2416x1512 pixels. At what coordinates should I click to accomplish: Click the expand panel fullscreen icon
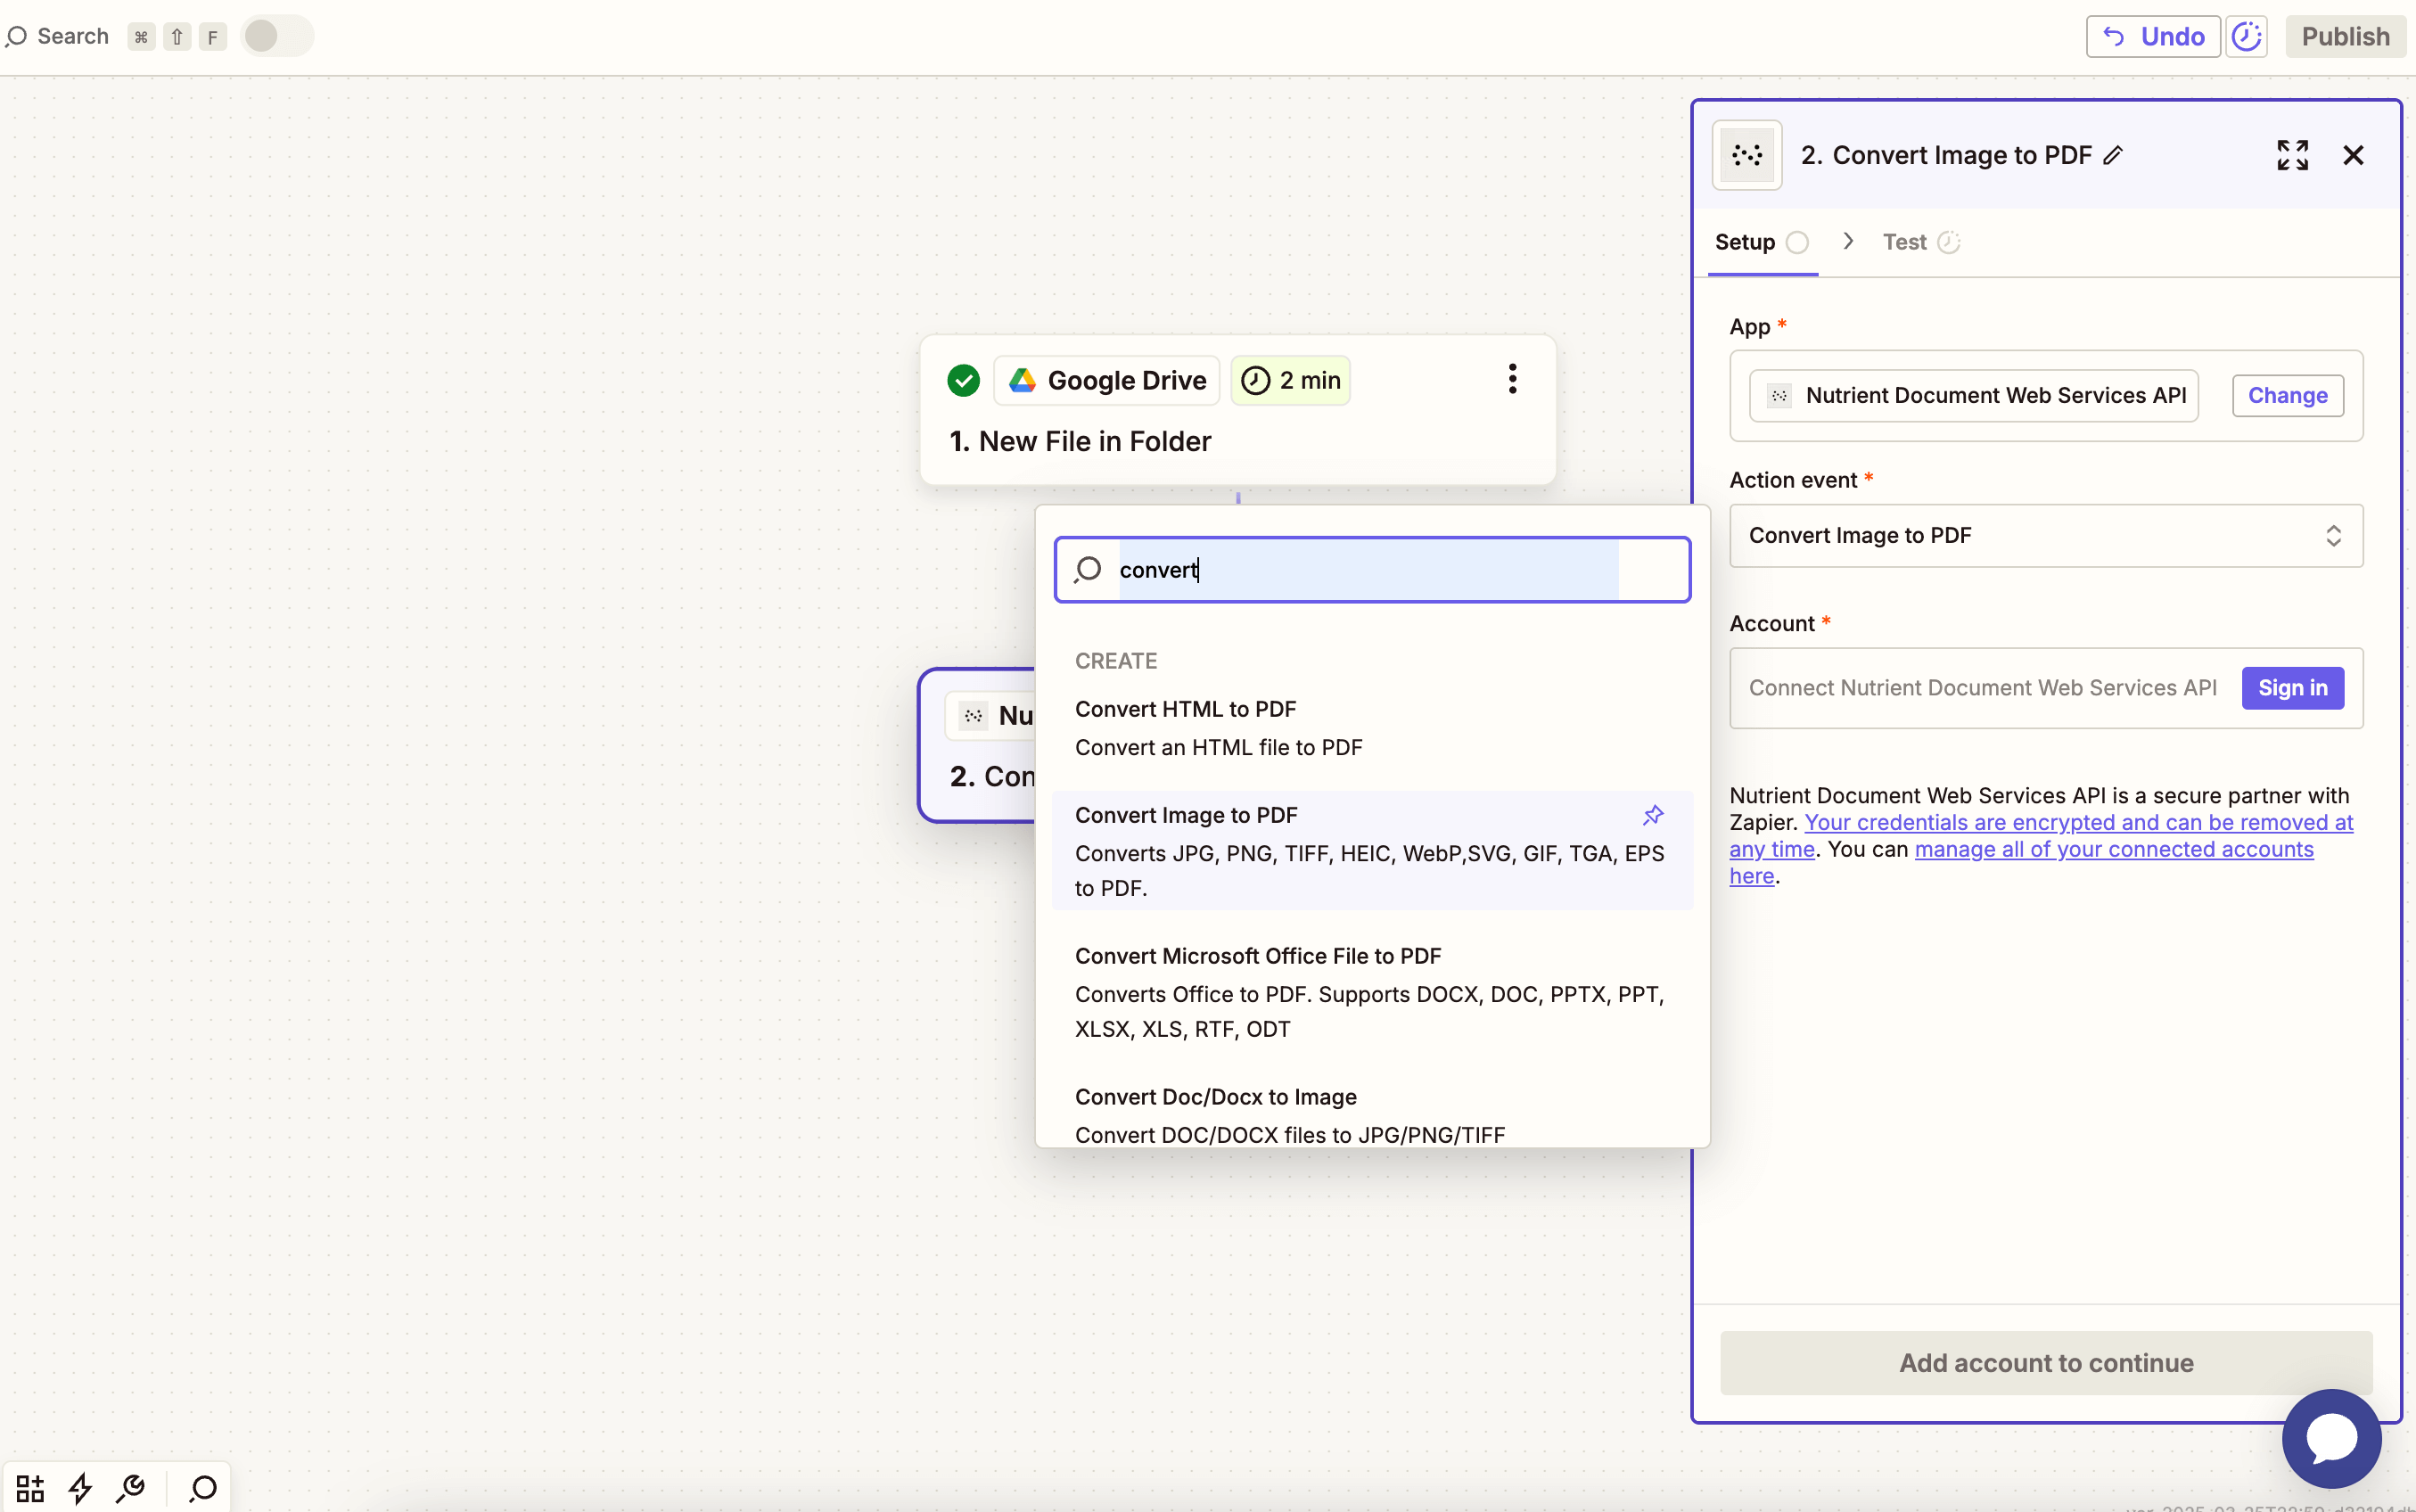pyautogui.click(x=2292, y=155)
